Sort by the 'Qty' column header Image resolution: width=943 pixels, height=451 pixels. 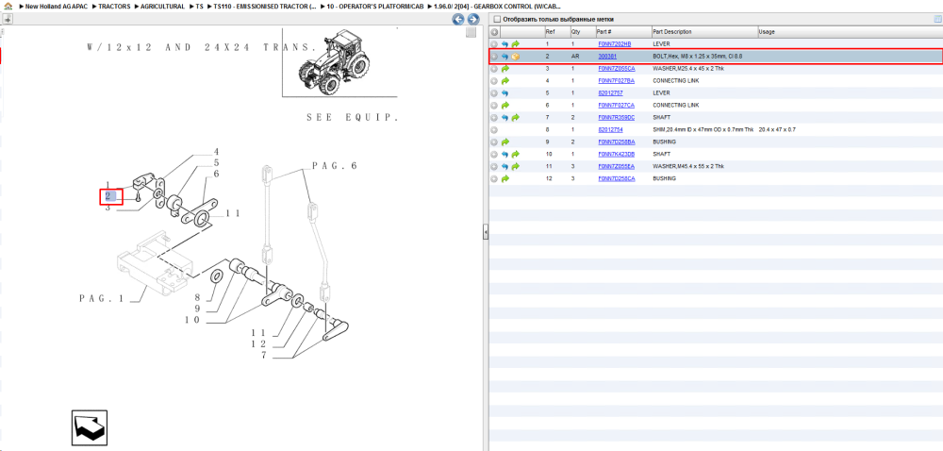[x=576, y=32]
